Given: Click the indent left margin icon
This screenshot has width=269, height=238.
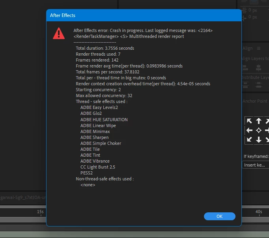Looking at the screenshot, I should pyautogui.click(x=244, y=10).
